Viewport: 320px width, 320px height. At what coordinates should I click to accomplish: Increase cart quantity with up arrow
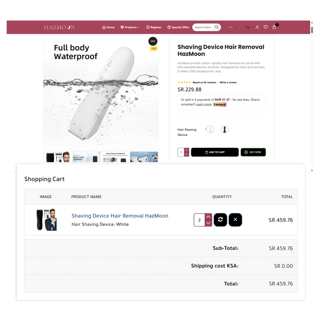(x=208, y=217)
